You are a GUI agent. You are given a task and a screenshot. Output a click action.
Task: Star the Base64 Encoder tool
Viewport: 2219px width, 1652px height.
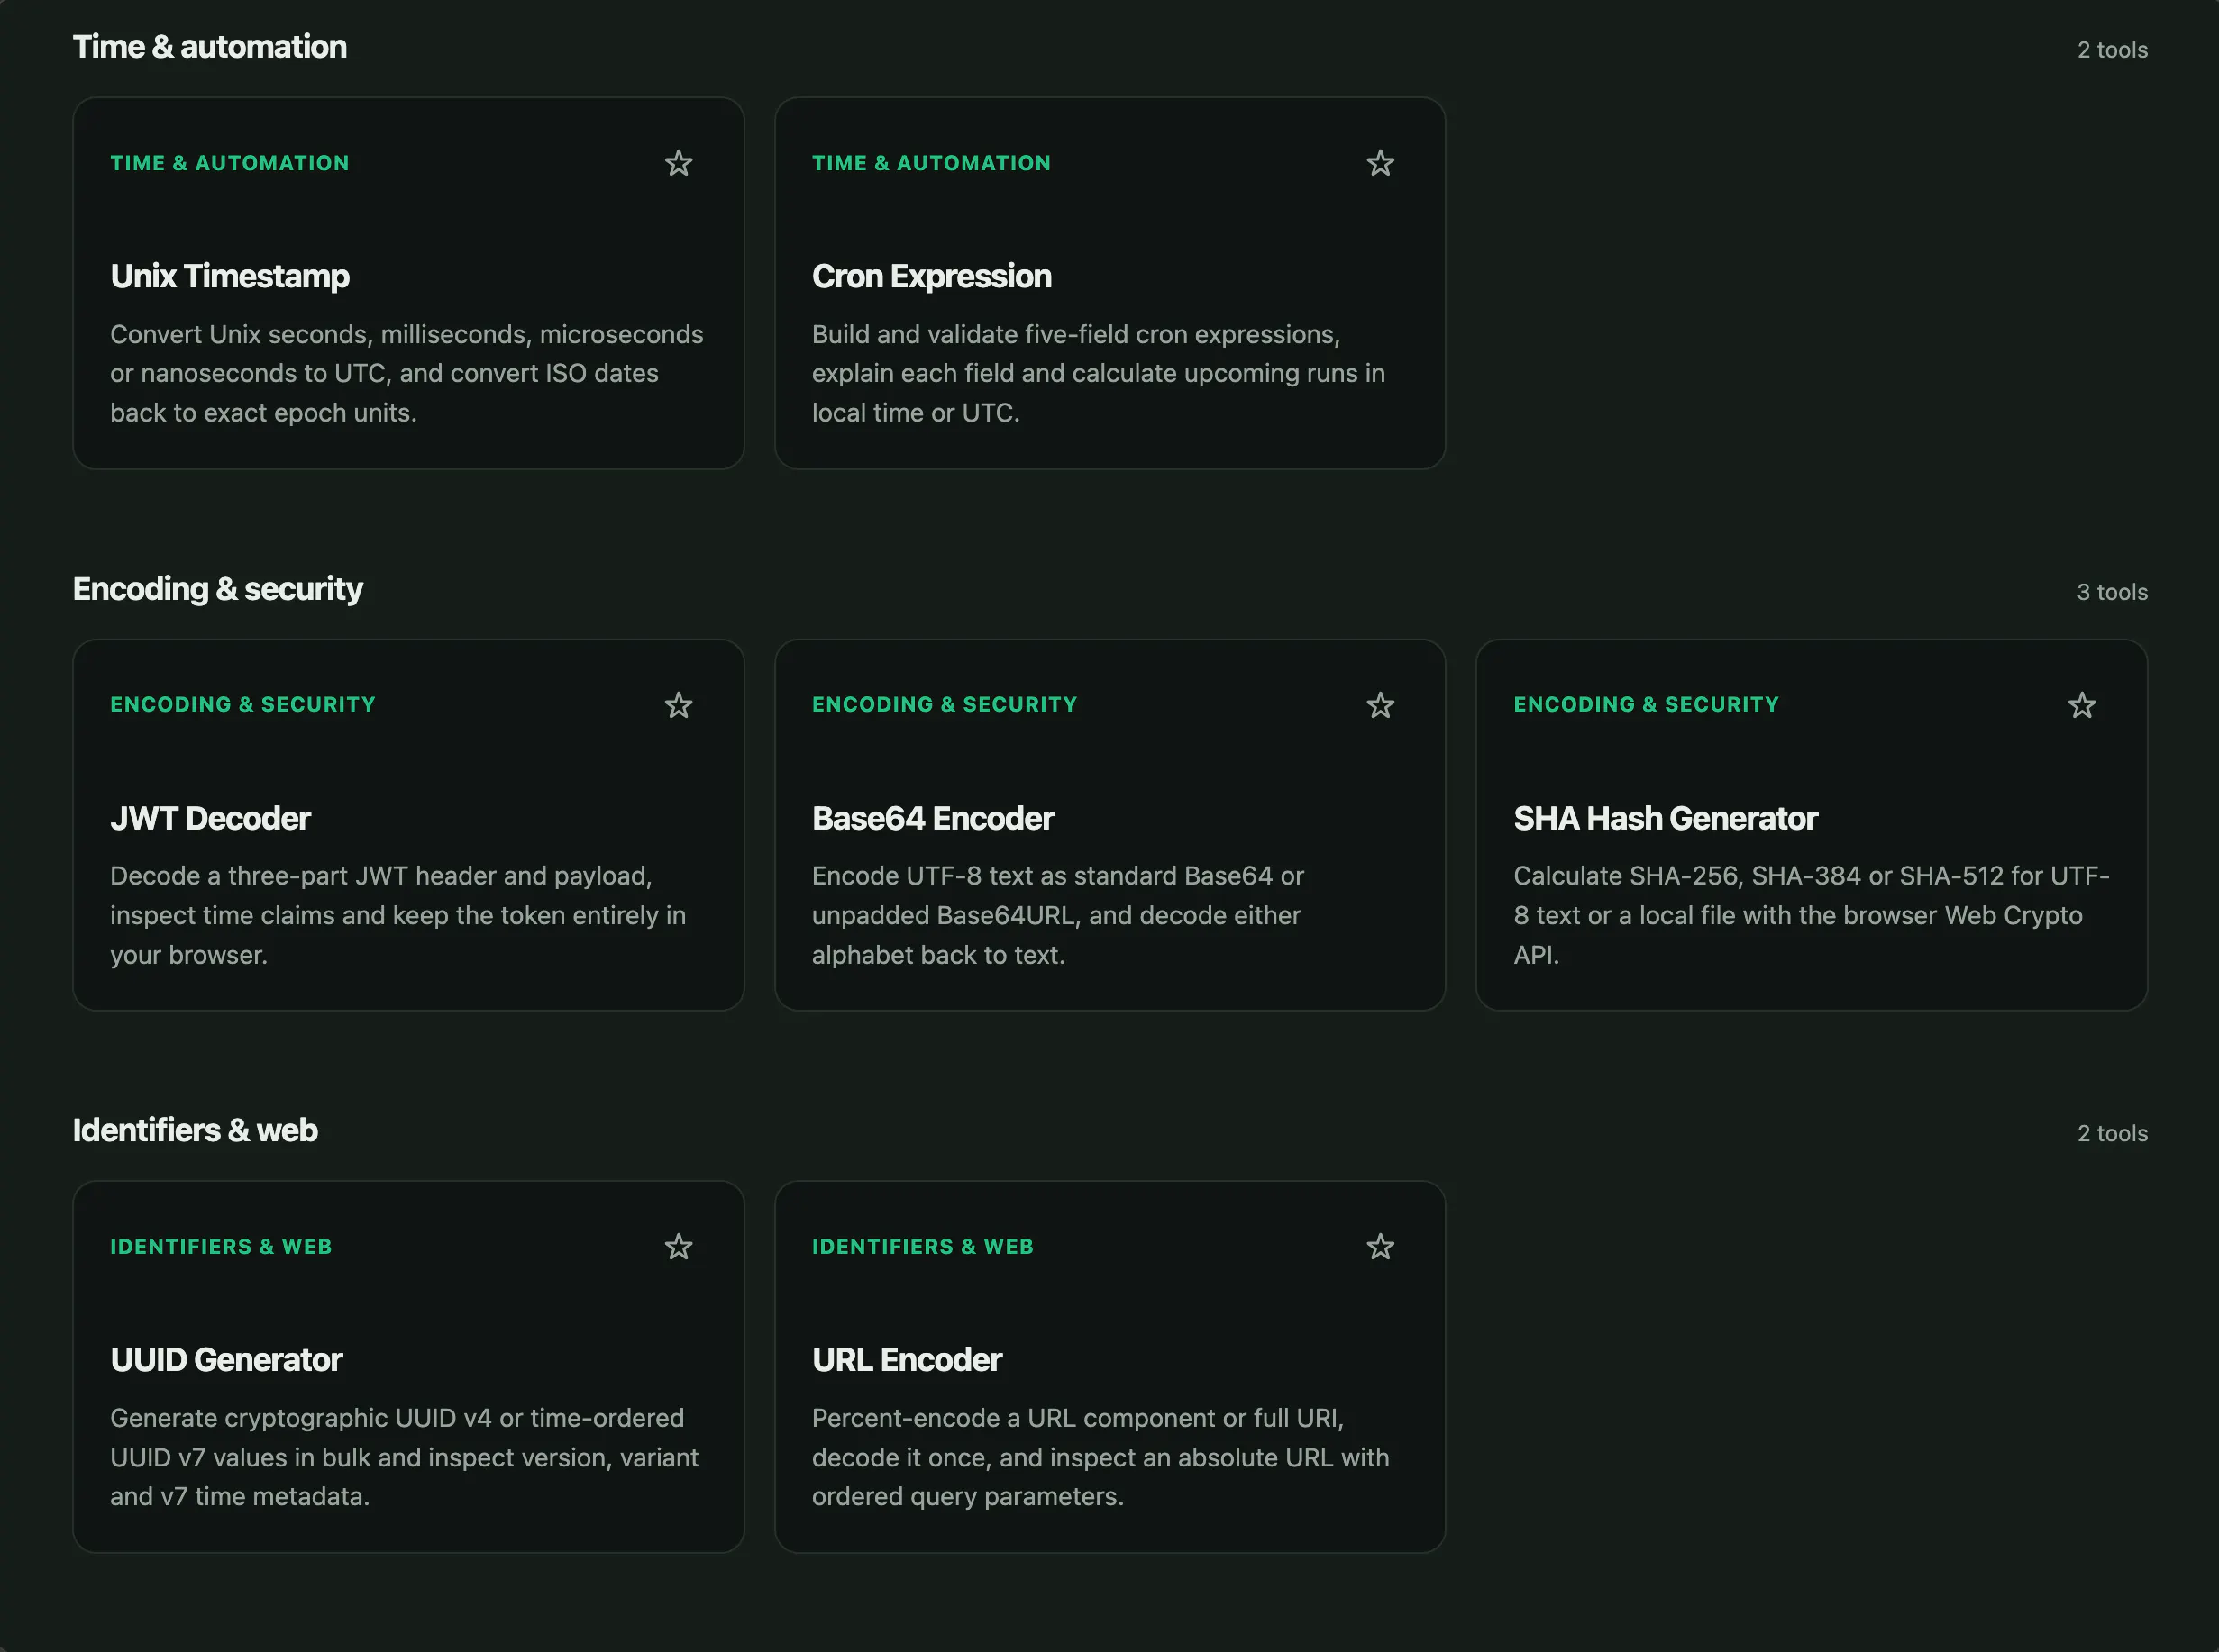point(1380,705)
